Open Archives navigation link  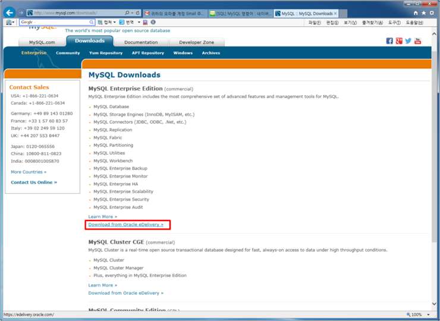211,53
